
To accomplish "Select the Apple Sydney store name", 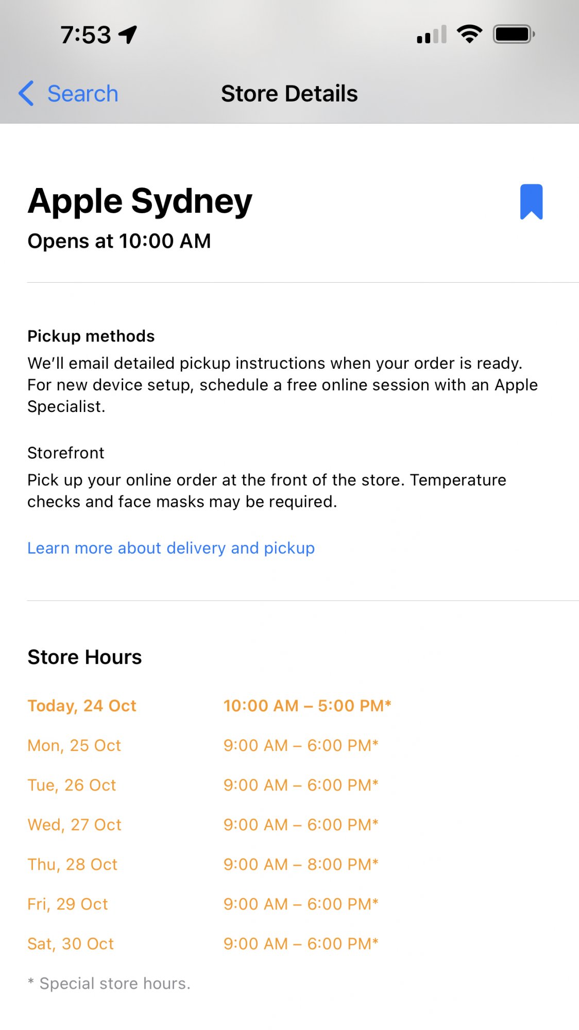I will click(140, 201).
